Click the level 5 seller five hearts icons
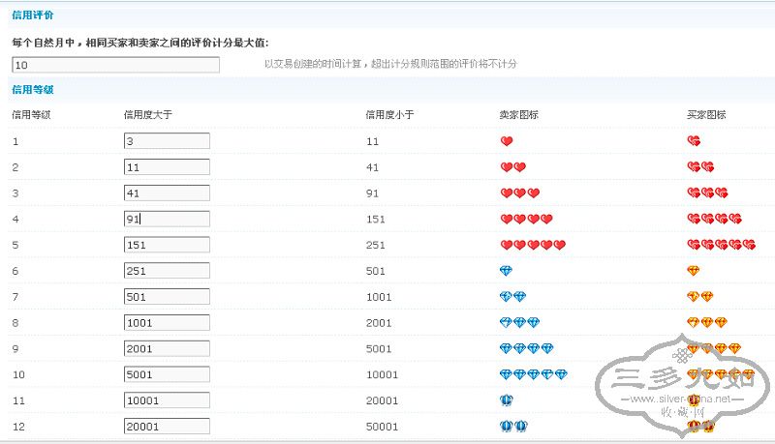 click(x=532, y=245)
